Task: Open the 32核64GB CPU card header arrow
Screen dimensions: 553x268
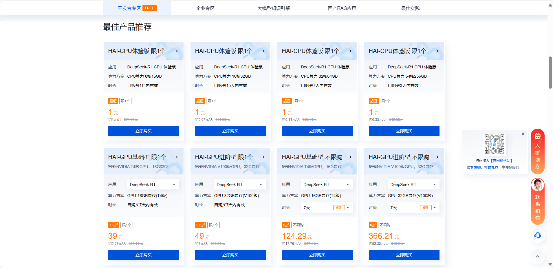Action: (x=350, y=51)
